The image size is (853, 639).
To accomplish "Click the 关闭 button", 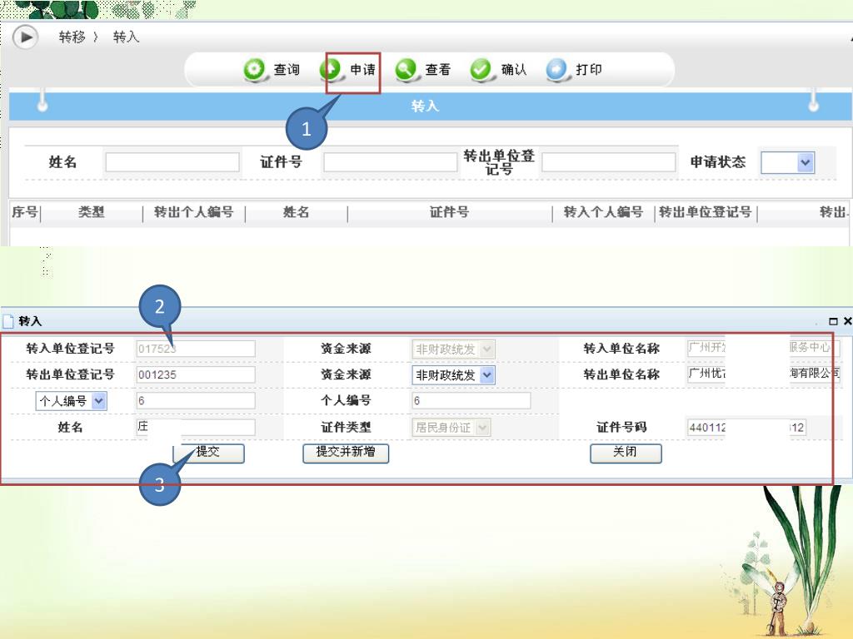I will pos(626,453).
